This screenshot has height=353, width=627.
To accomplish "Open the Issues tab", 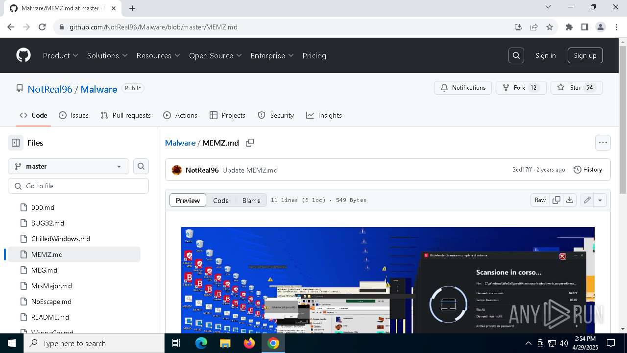I will (73, 115).
